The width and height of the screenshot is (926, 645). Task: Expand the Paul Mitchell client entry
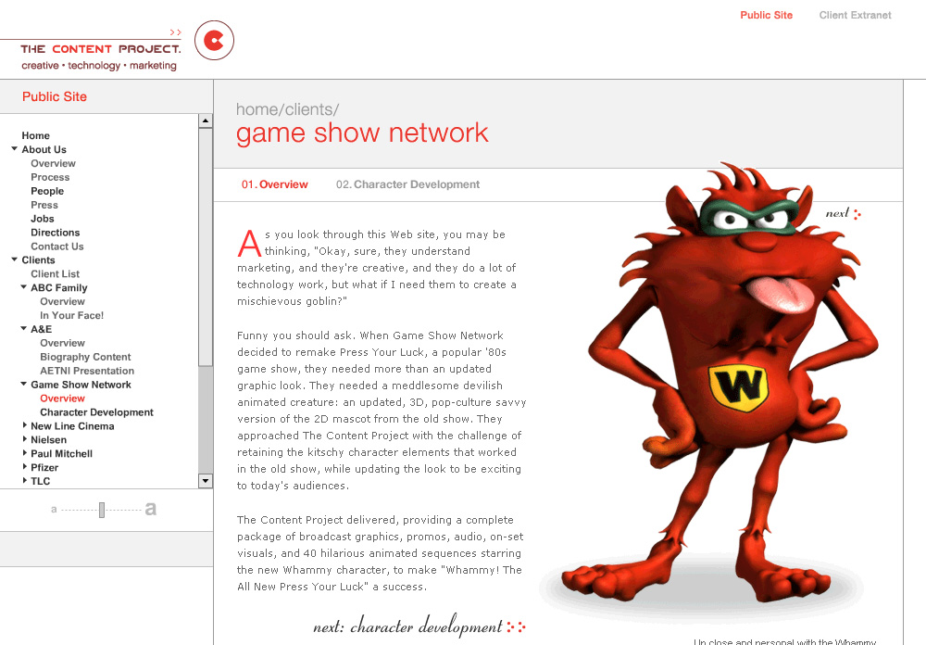[x=24, y=454]
